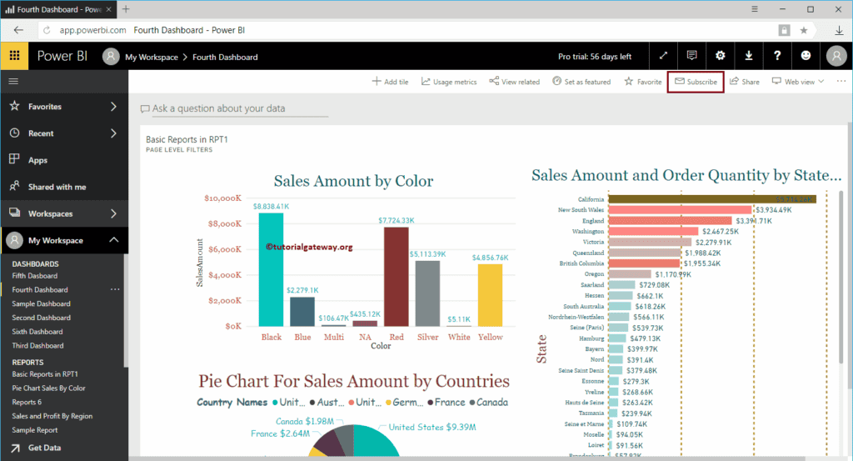Screen dimensions: 853x461
Task: Open the settings gear icon
Action: click(x=721, y=56)
